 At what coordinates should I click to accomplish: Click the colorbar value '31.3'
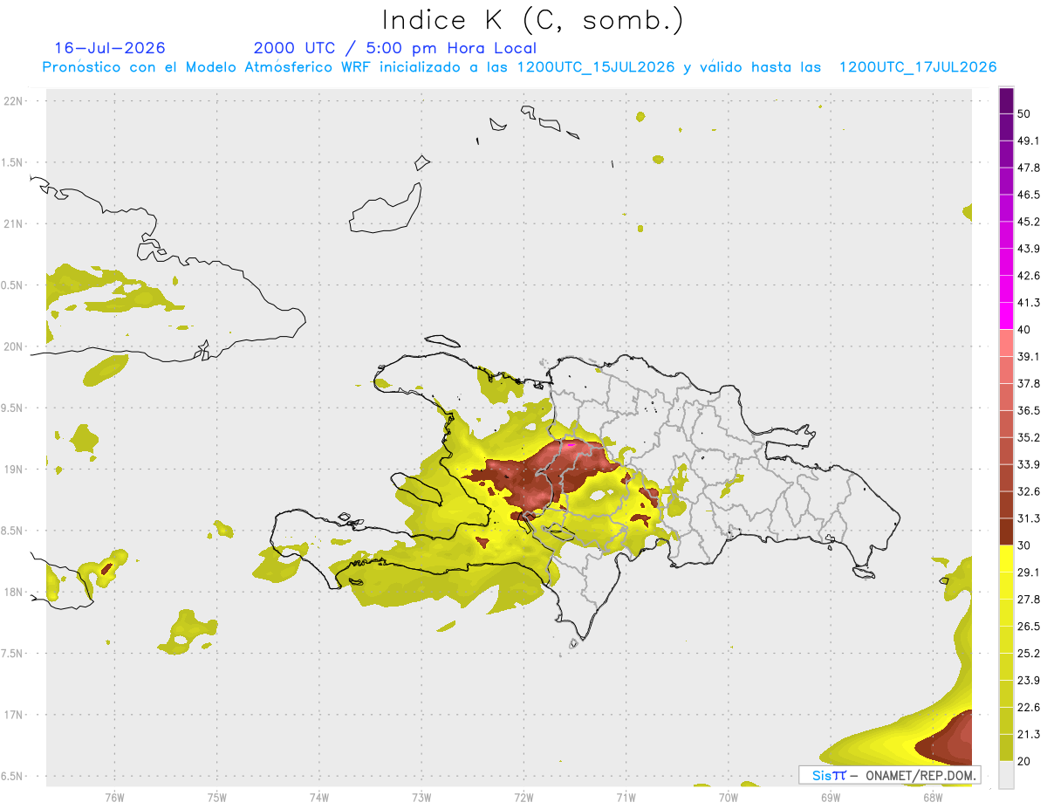click(x=1029, y=518)
